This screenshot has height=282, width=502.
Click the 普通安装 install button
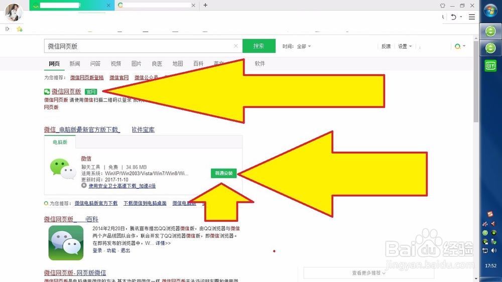tap(224, 173)
